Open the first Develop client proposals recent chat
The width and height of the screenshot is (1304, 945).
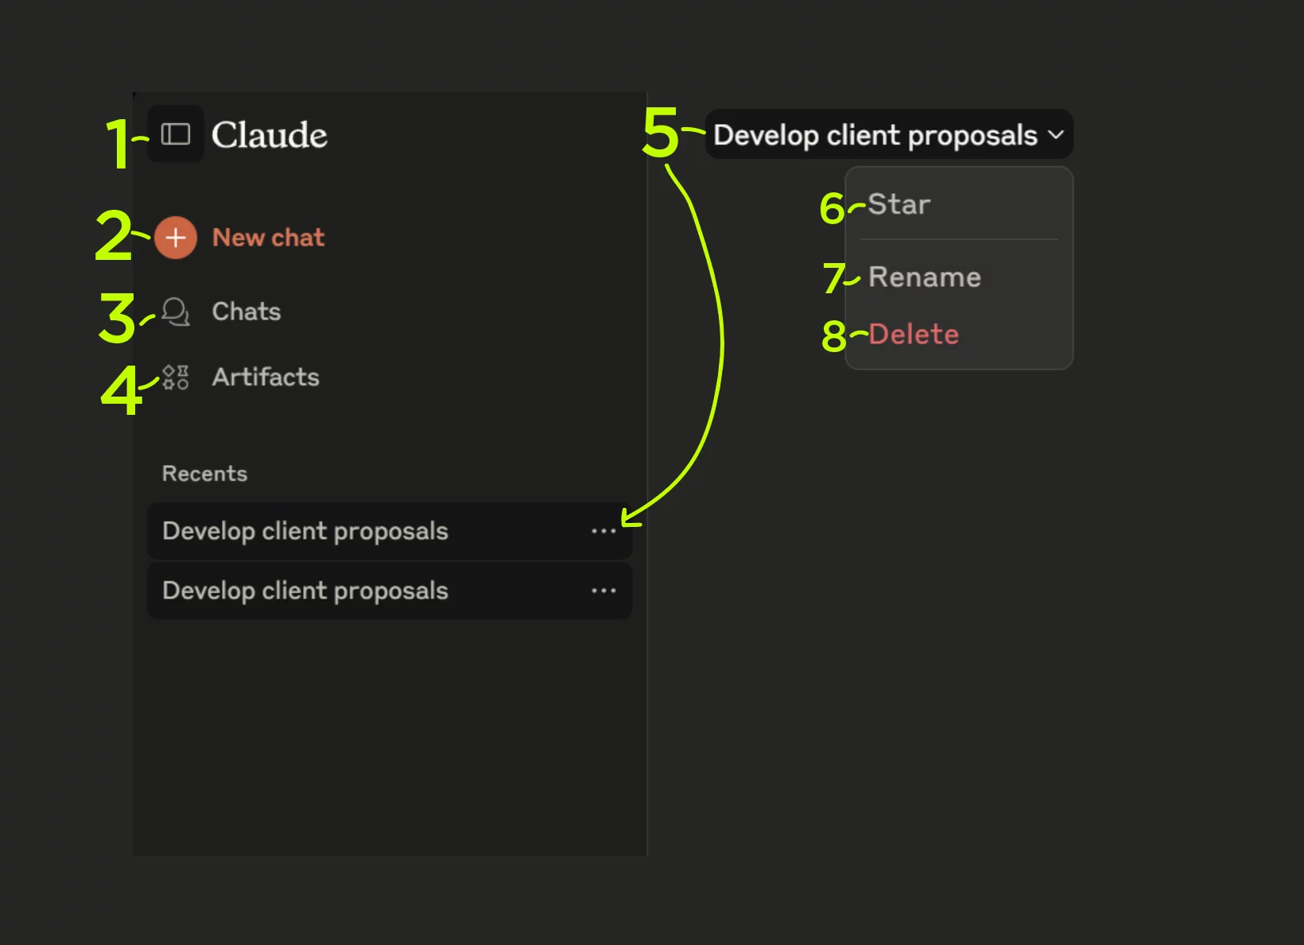click(x=305, y=531)
